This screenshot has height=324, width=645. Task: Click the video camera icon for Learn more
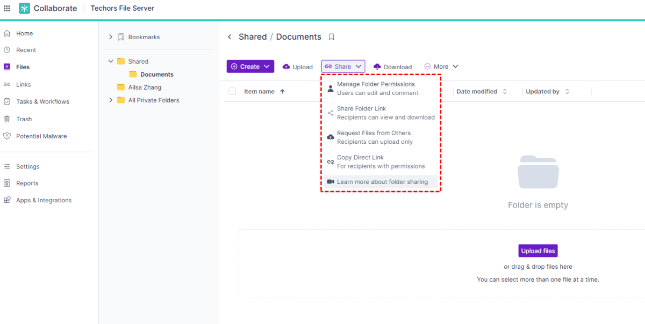coord(331,182)
